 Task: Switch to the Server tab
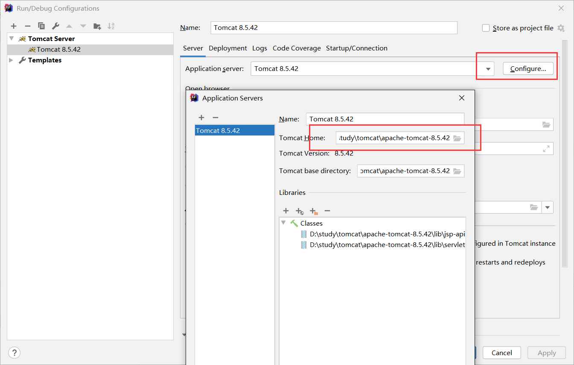tap(193, 48)
